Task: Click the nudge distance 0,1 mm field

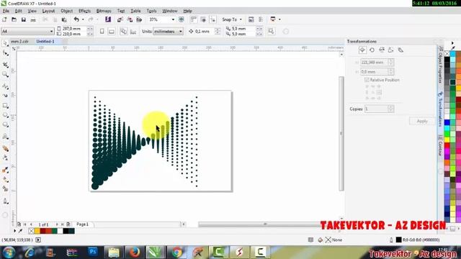Action: (x=205, y=31)
